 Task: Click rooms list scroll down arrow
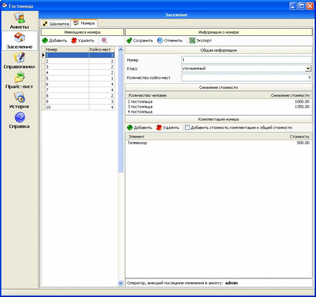click(121, 283)
